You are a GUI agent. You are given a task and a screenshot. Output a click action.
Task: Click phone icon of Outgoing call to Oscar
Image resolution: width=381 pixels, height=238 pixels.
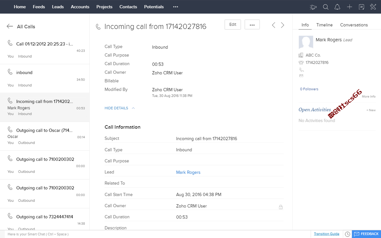click(10, 129)
